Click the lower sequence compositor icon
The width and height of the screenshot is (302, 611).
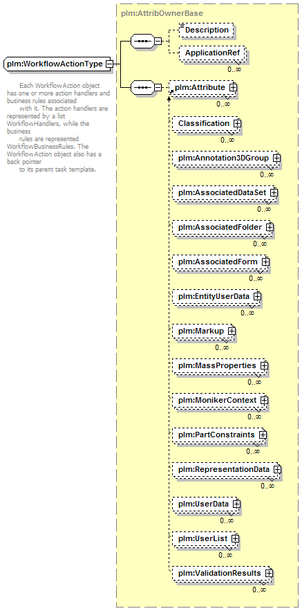pos(142,88)
